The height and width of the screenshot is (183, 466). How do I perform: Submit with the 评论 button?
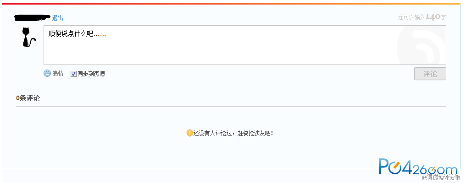click(x=430, y=74)
